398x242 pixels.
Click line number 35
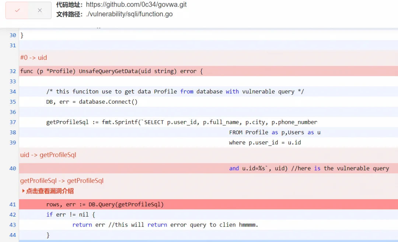point(13,102)
